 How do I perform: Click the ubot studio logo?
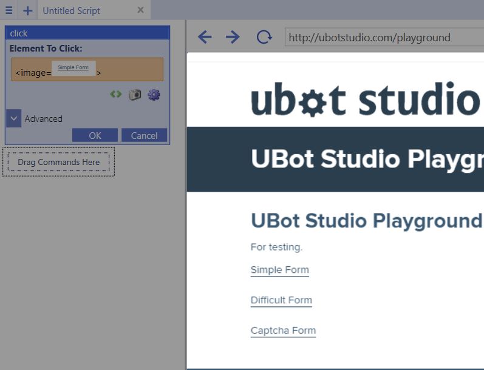[366, 99]
